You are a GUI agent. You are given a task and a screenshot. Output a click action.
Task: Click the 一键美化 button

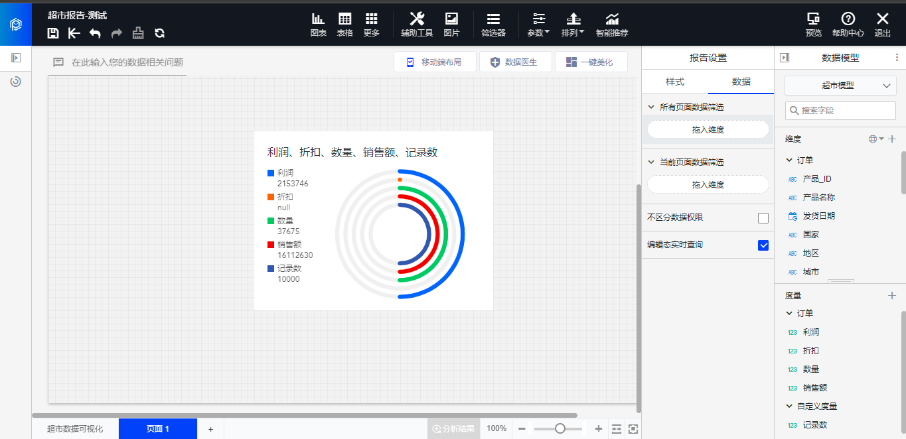click(591, 62)
